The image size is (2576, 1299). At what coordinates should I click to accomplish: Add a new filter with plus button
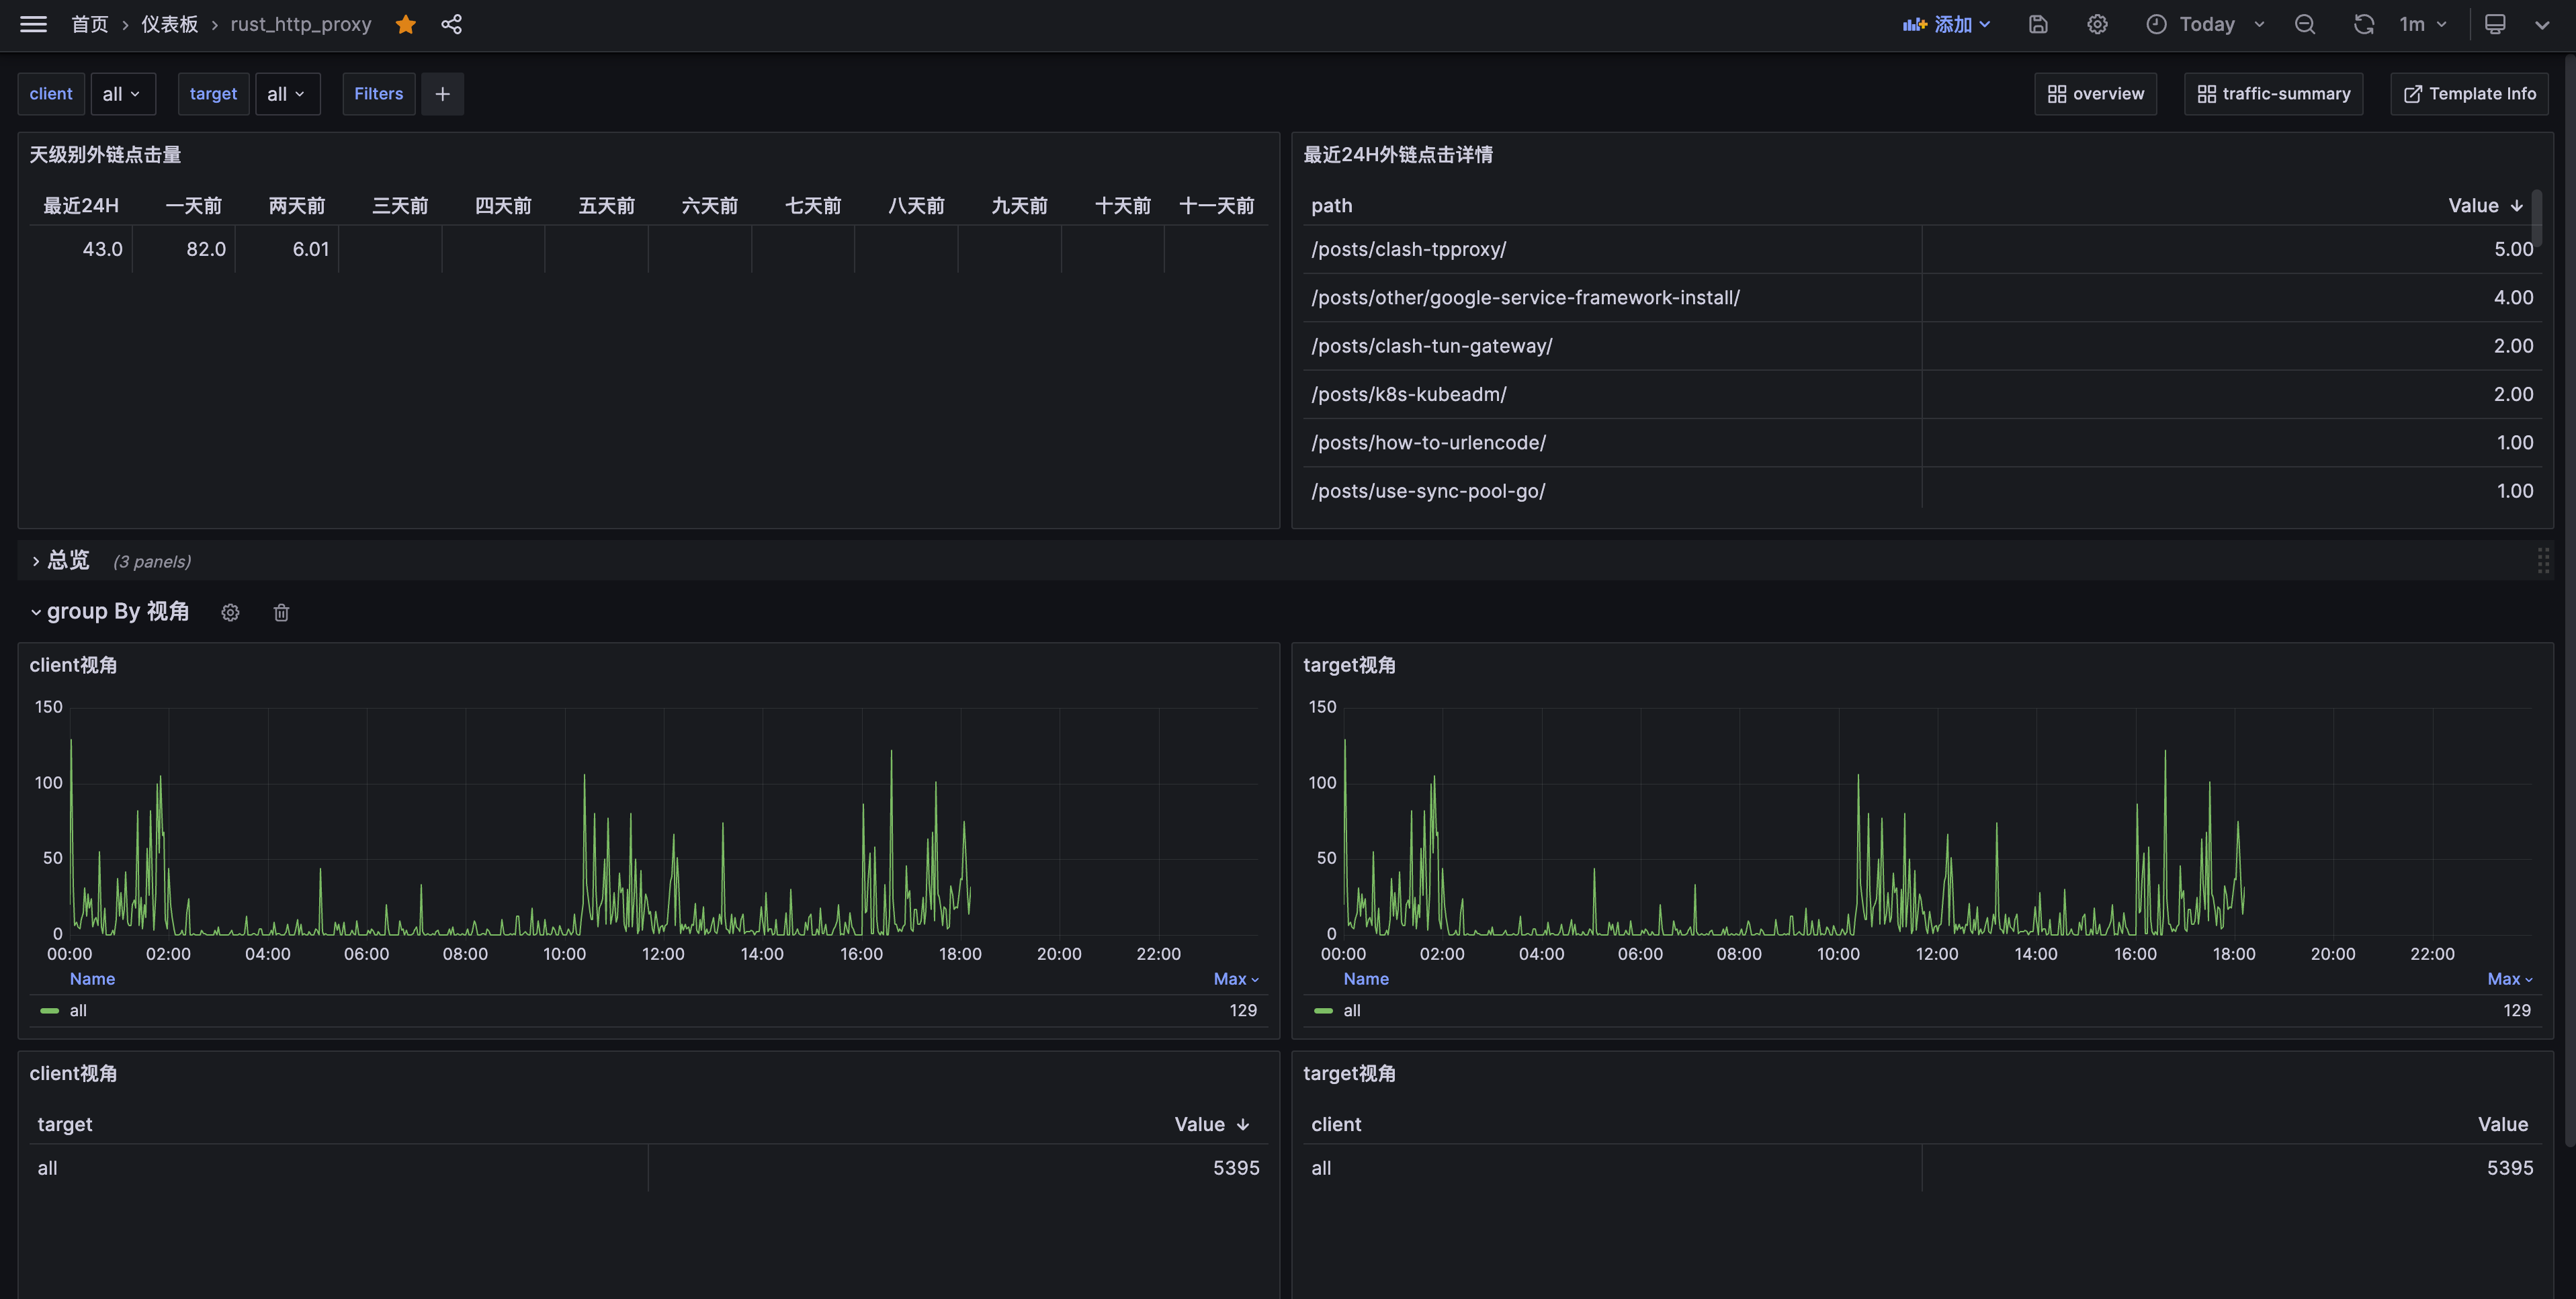[442, 94]
